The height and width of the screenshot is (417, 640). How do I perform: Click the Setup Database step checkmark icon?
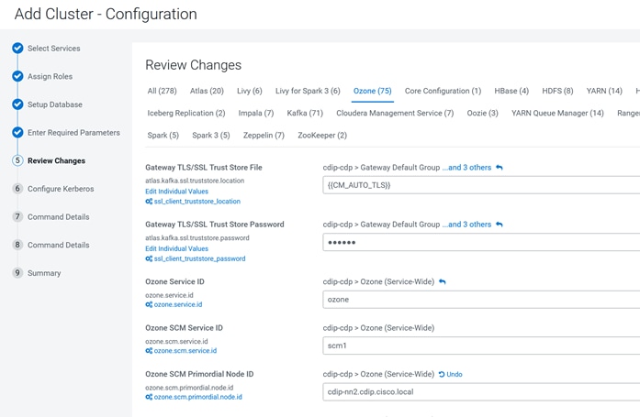click(x=17, y=104)
